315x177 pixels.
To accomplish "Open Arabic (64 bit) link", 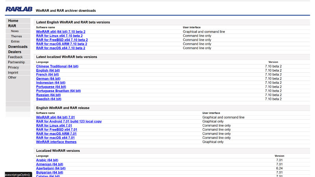I will coord(47,160).
